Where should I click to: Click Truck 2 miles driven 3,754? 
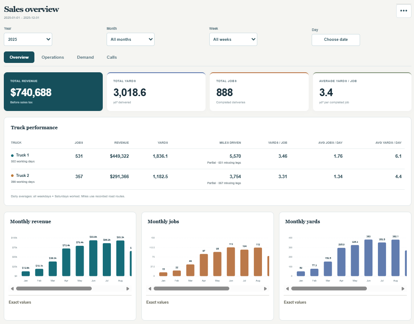[x=235, y=177]
